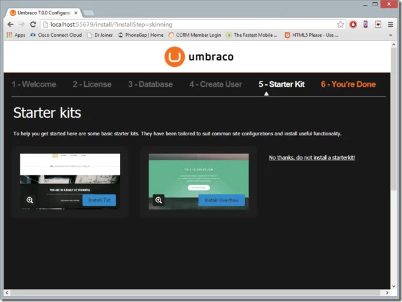Screen dimensions: 402x302
Task: Click the Umbraco logo
Action: point(199,57)
